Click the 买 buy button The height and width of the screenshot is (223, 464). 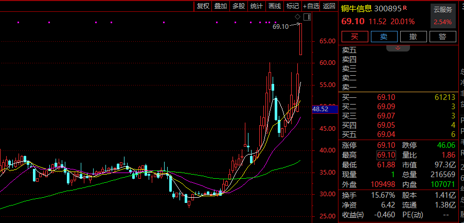(x=354, y=37)
